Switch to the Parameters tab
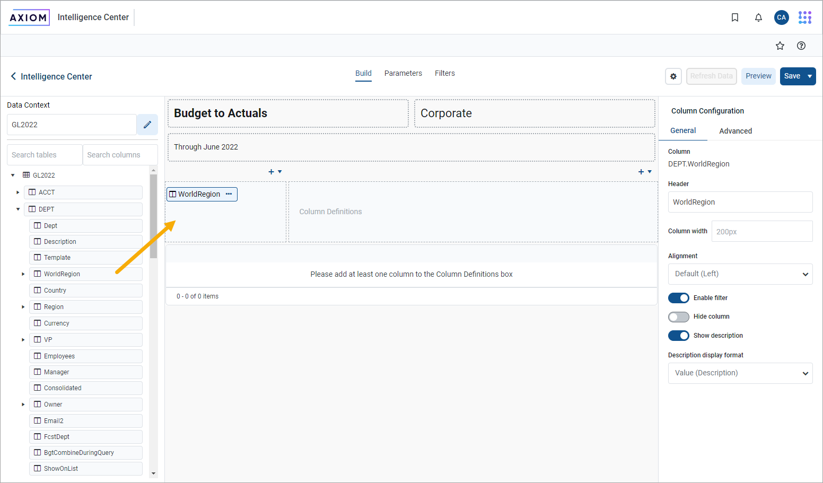 [403, 73]
